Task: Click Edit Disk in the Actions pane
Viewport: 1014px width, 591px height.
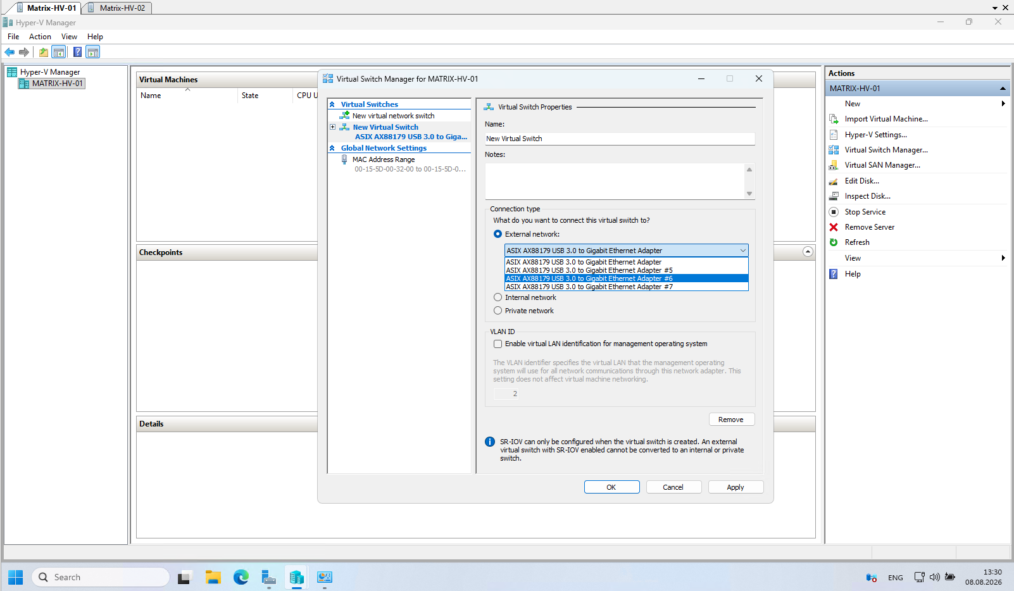Action: point(861,181)
